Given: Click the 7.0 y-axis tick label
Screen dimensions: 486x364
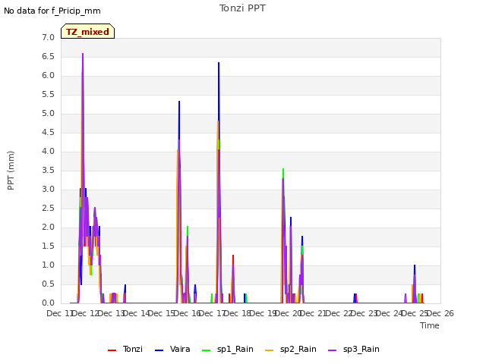Looking at the screenshot, I should (x=48, y=37).
